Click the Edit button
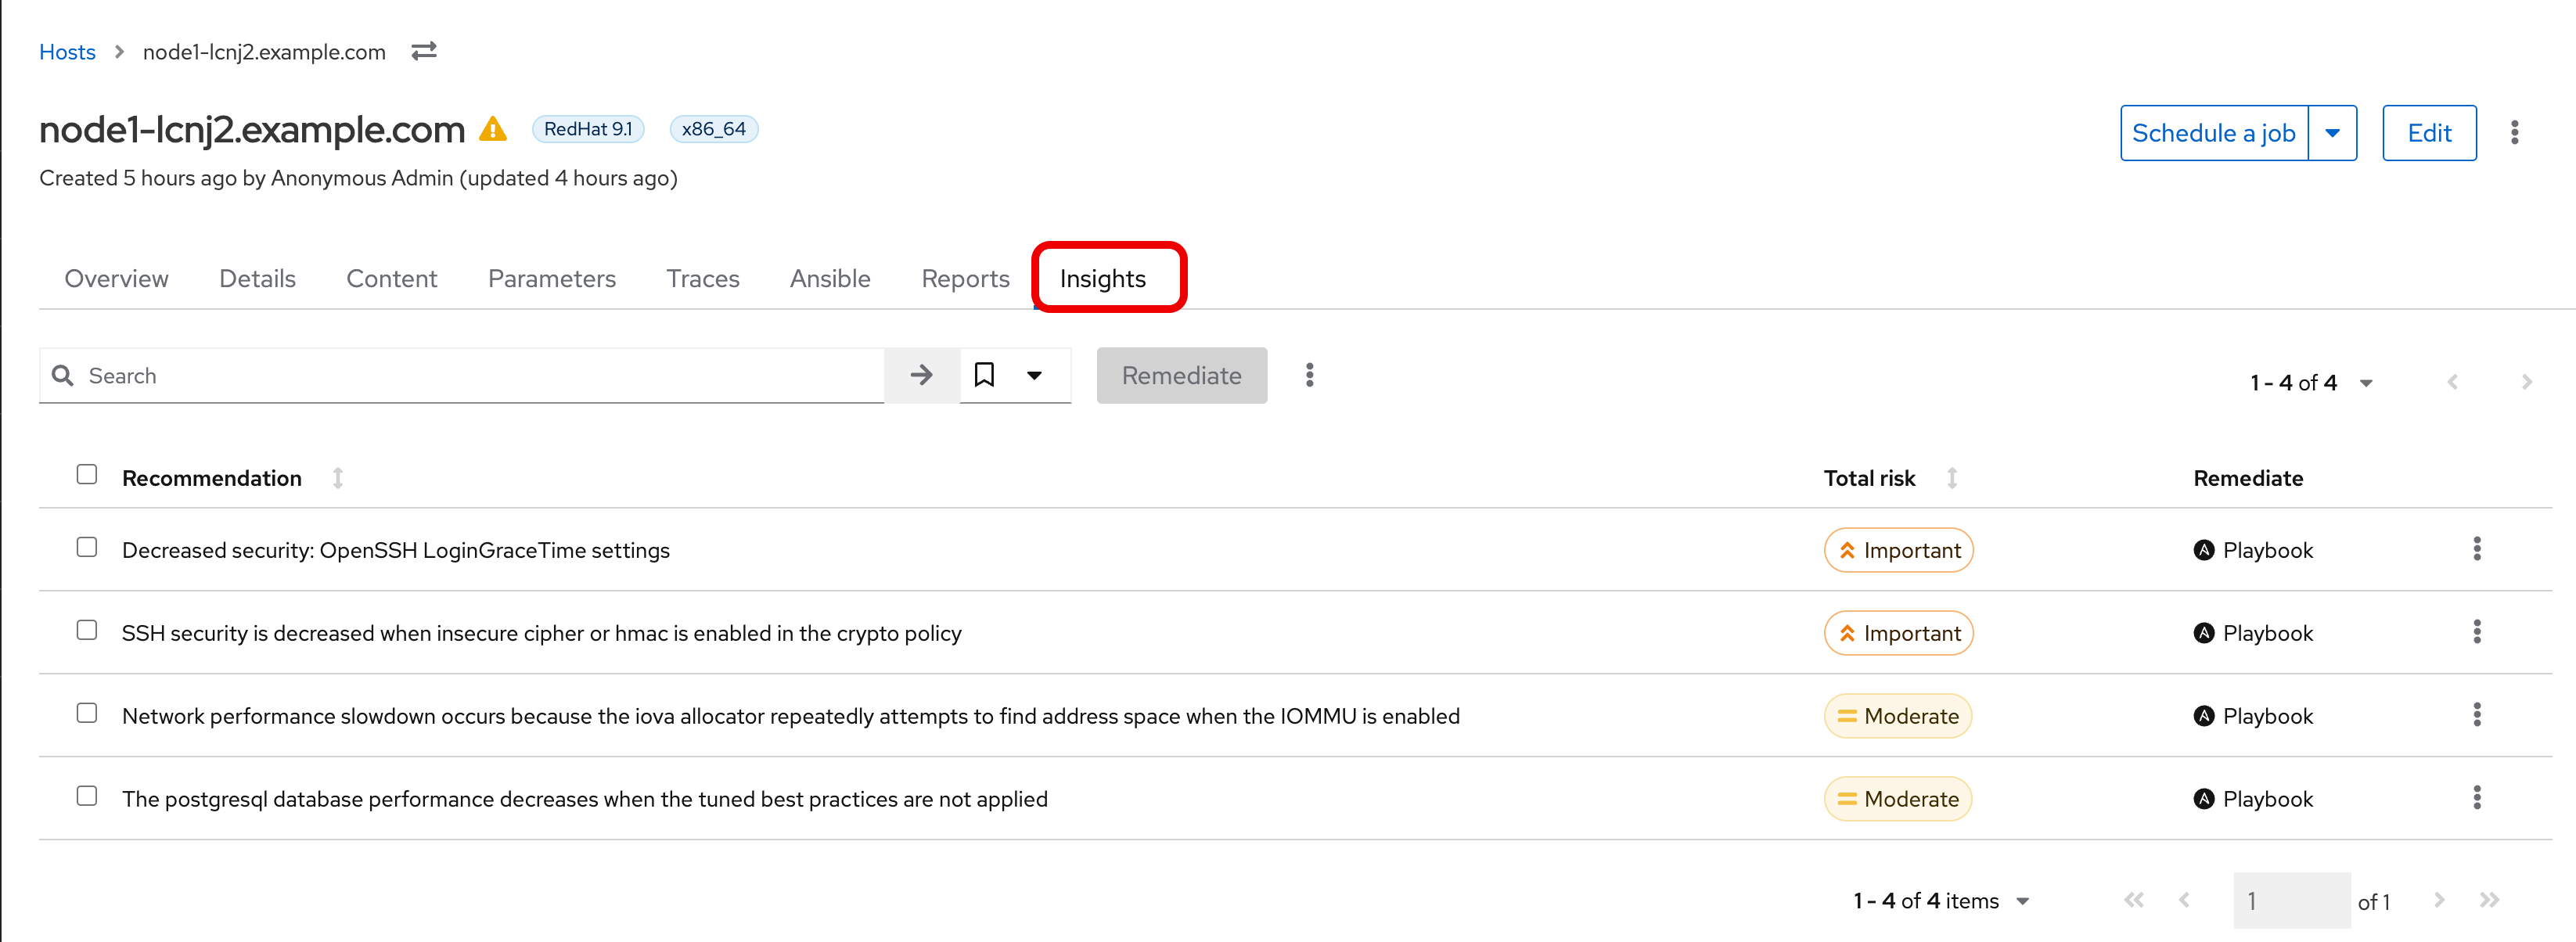The height and width of the screenshot is (942, 2576). pos(2429,132)
